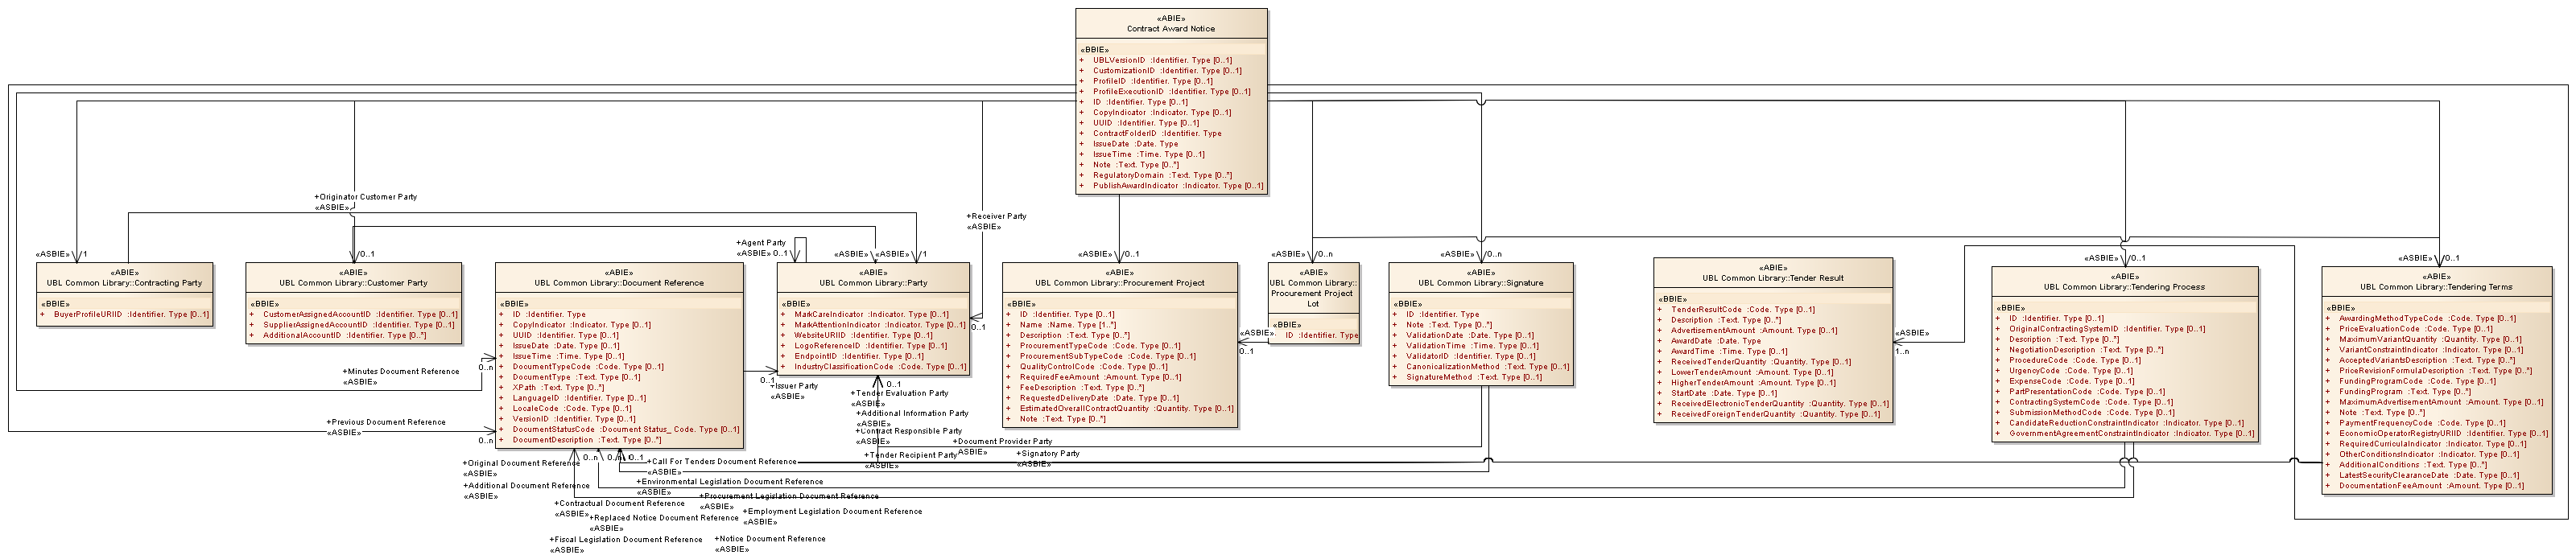The width and height of the screenshot is (2576, 559).
Task: Select the Tendering Terms class header
Action: coord(2435,287)
